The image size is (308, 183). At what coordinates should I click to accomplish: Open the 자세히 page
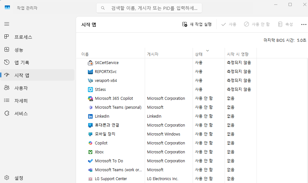point(37,101)
